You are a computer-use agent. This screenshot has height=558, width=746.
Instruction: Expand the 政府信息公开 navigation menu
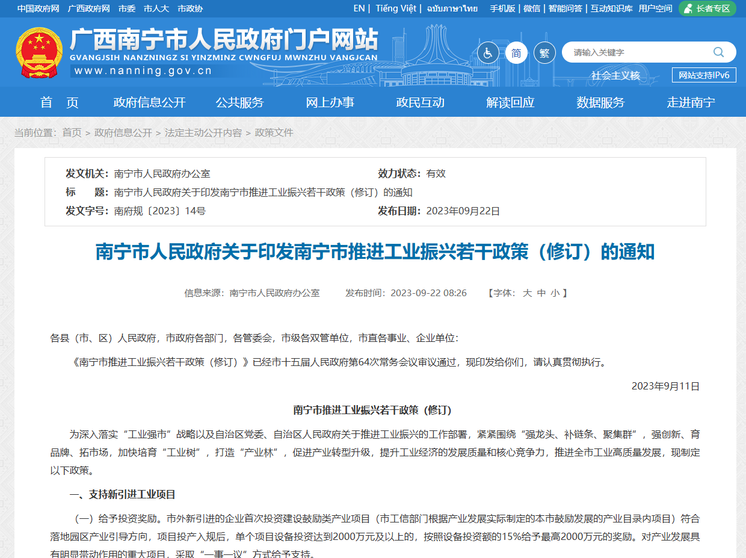(x=149, y=102)
